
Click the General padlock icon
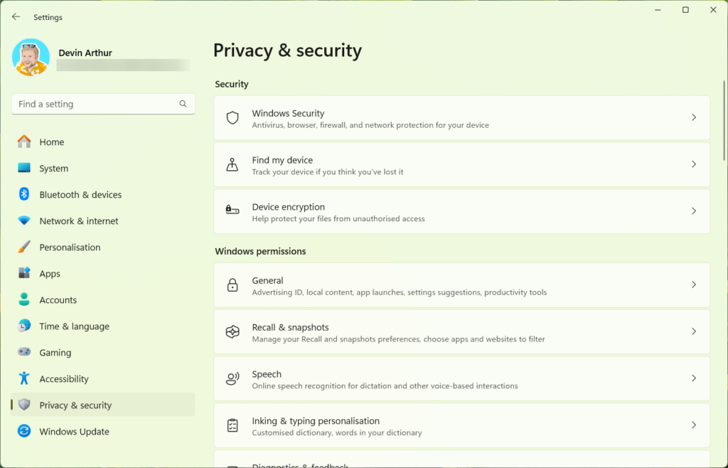(232, 285)
